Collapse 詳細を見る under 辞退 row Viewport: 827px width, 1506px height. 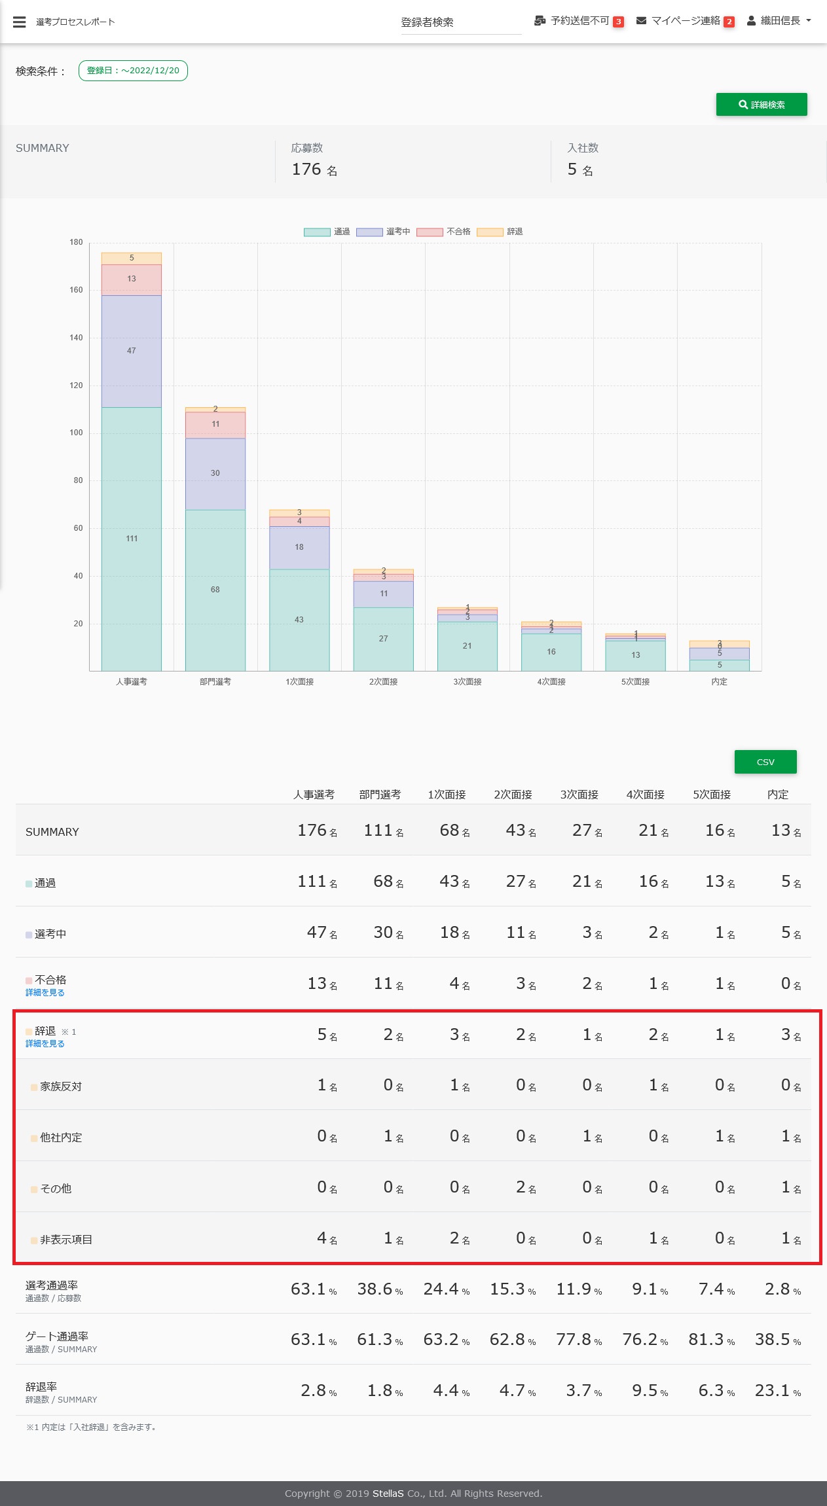tap(45, 1044)
